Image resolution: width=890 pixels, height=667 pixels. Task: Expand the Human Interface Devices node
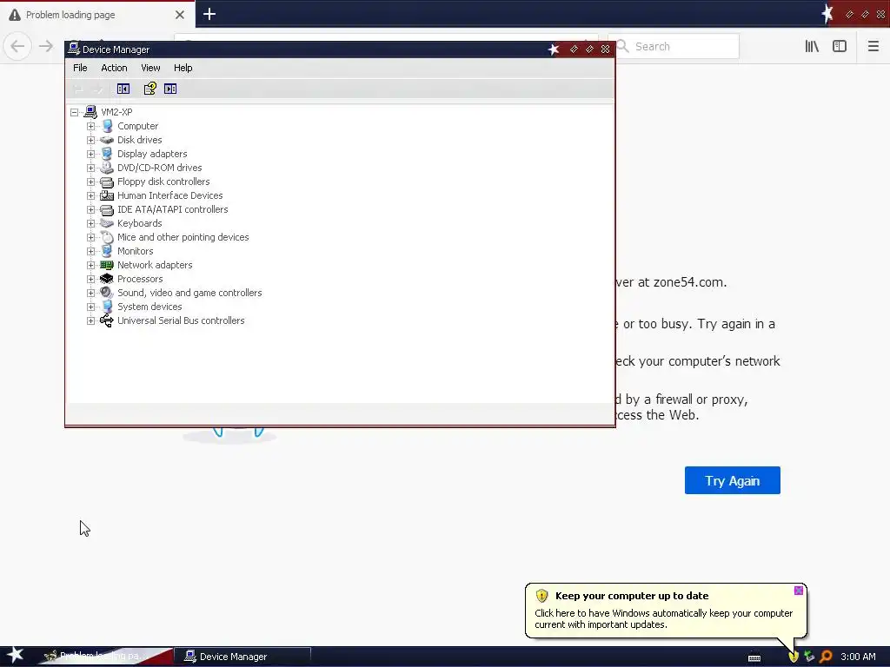coord(90,195)
